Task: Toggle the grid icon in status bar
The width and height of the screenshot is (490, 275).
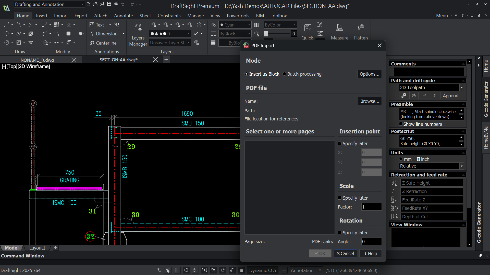Action: (x=177, y=270)
